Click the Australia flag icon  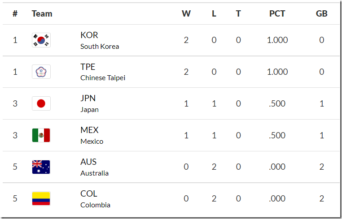(41, 167)
